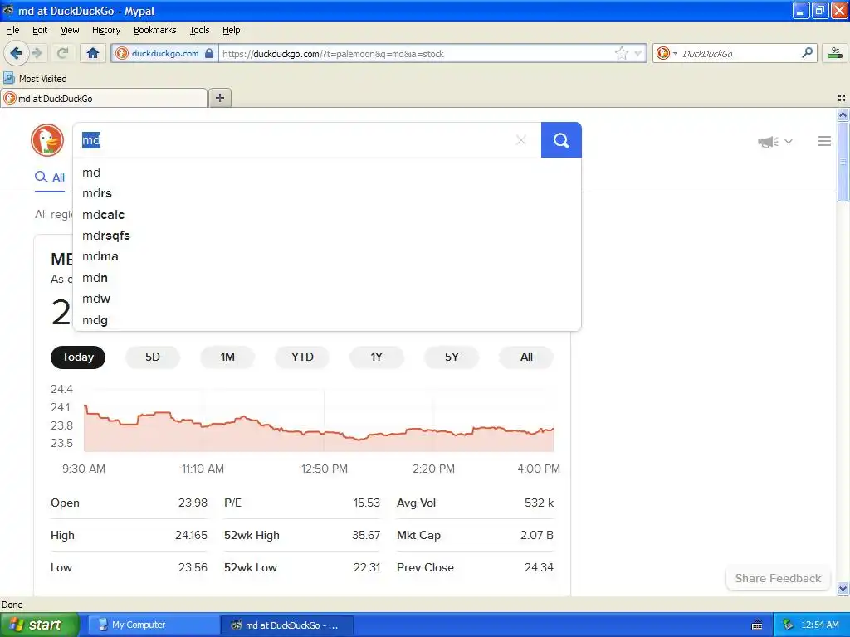
Task: Choose the 'mdma' suggestion
Action: [x=327, y=257]
